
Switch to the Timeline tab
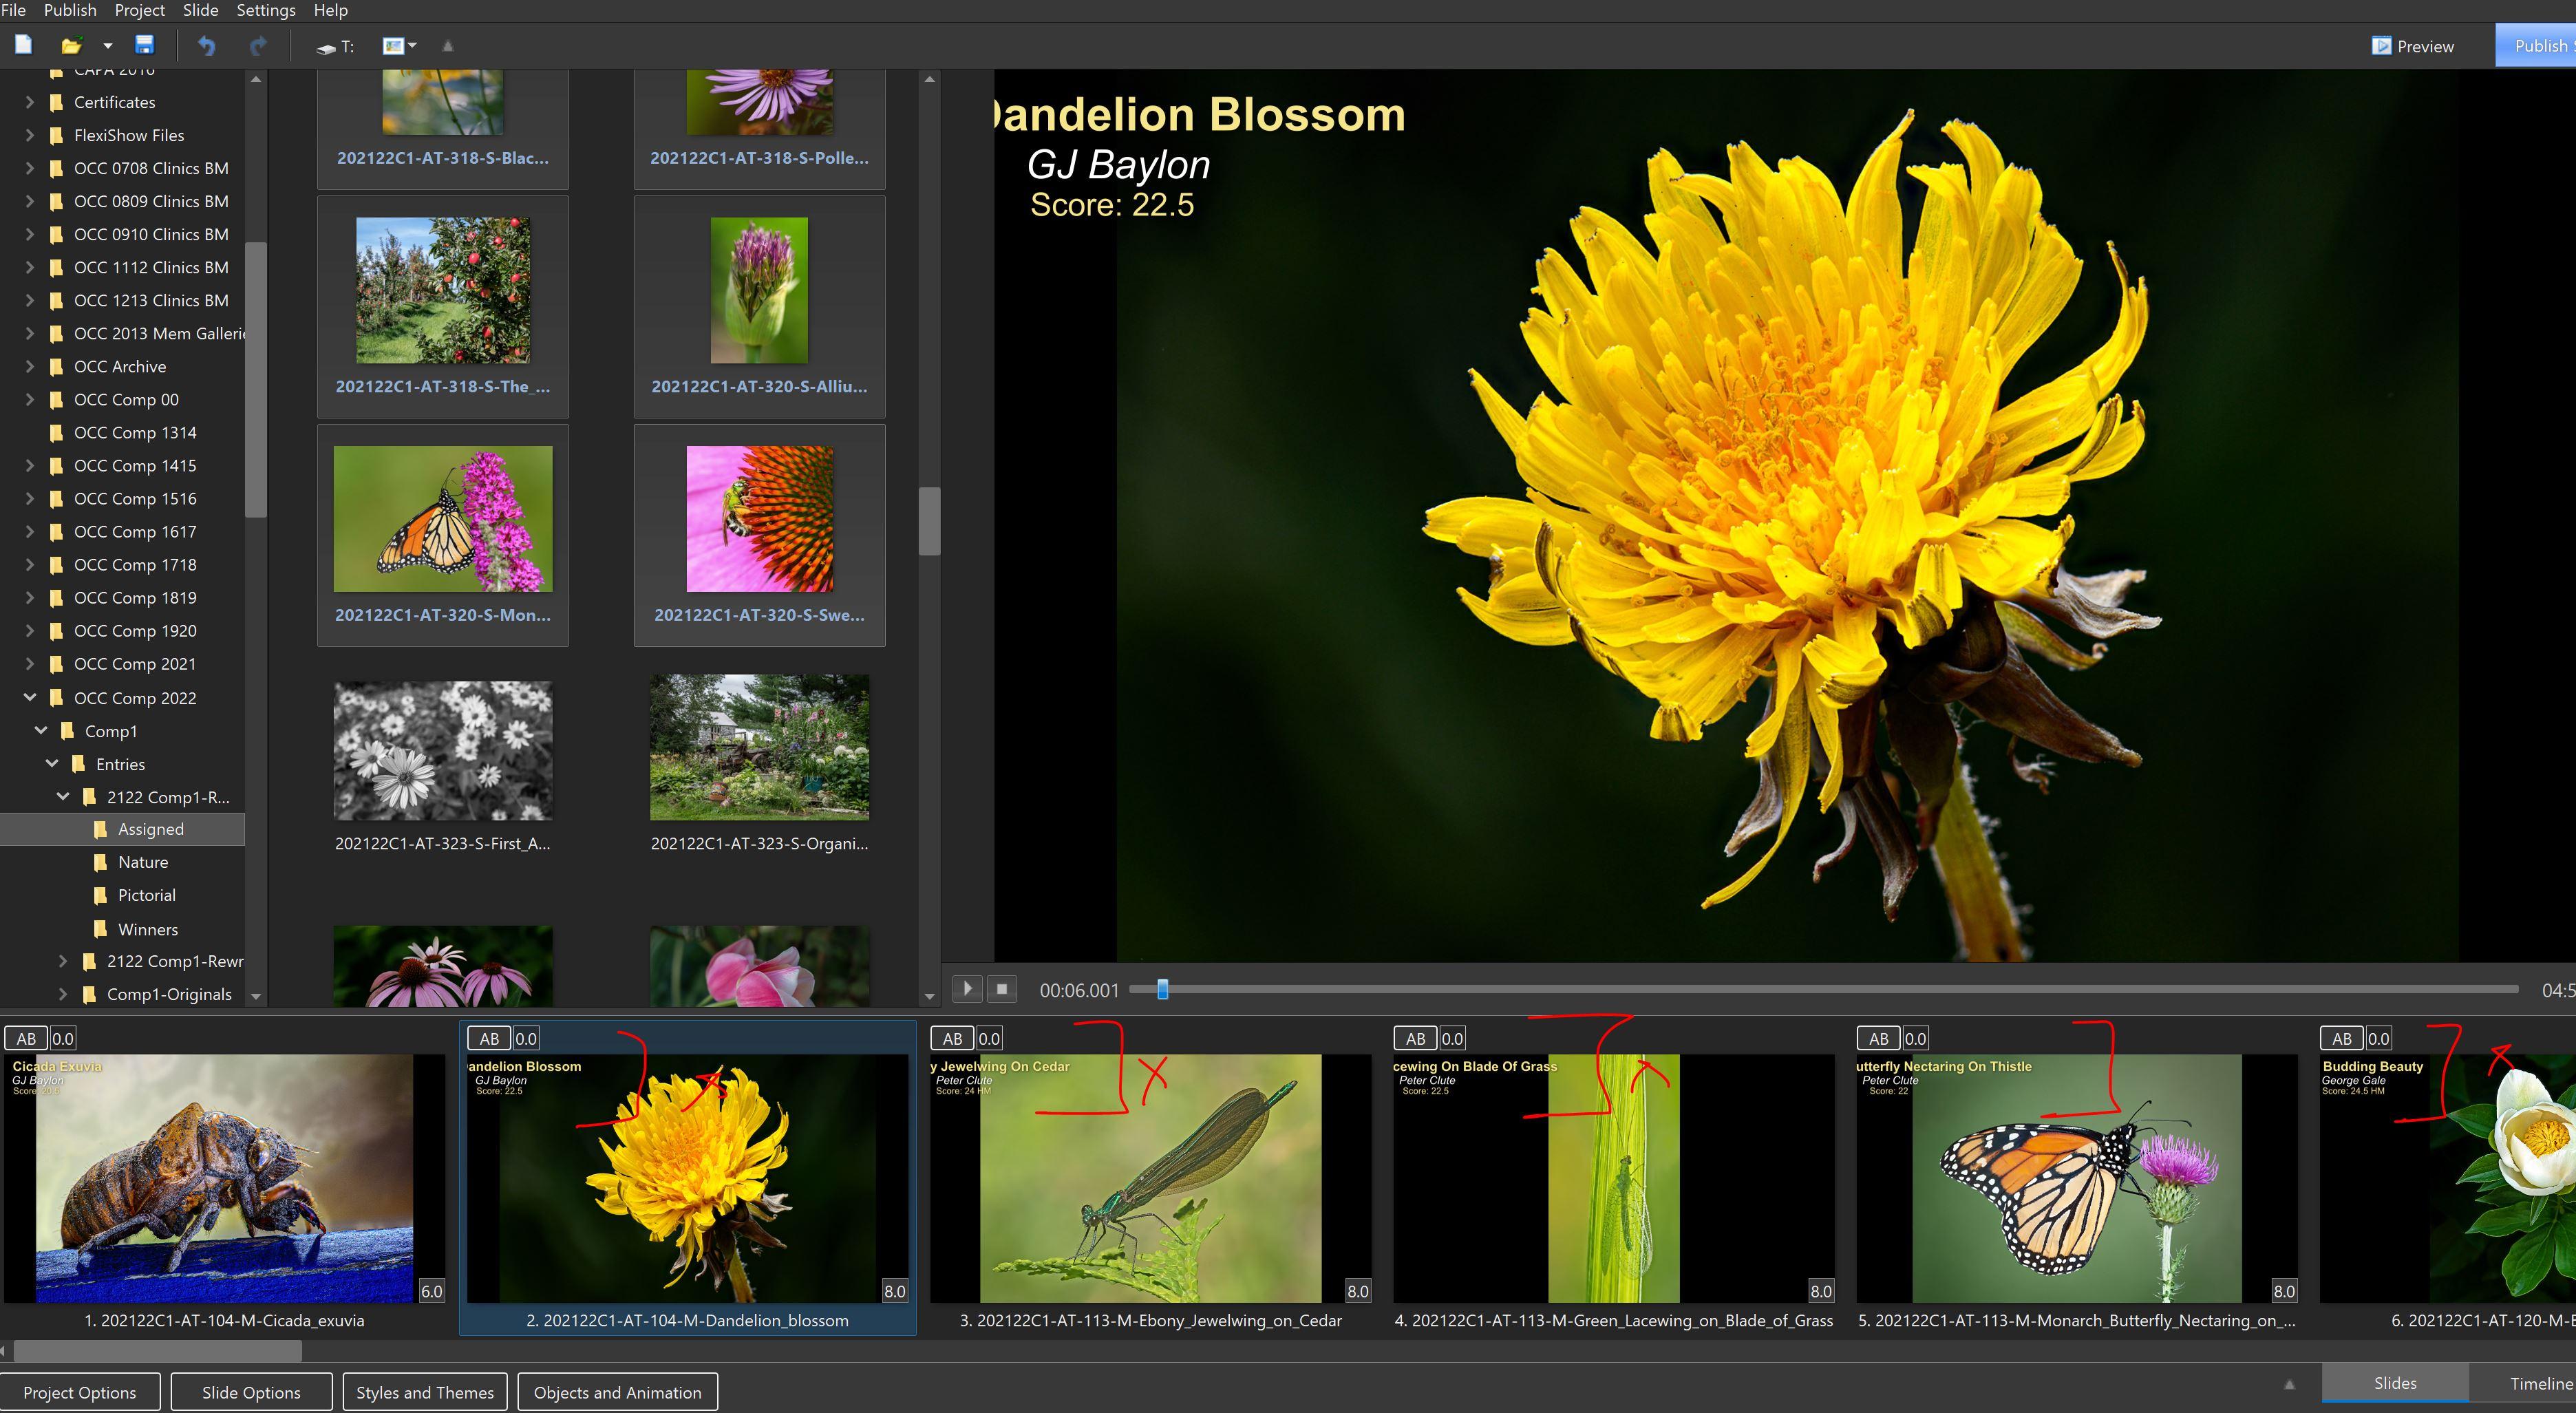pos(2539,1383)
